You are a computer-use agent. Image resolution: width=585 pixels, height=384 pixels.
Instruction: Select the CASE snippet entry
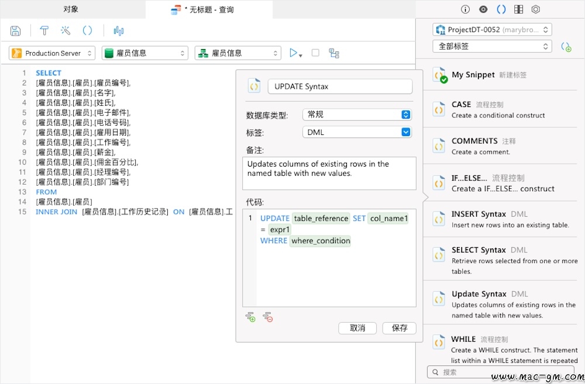tap(500, 109)
